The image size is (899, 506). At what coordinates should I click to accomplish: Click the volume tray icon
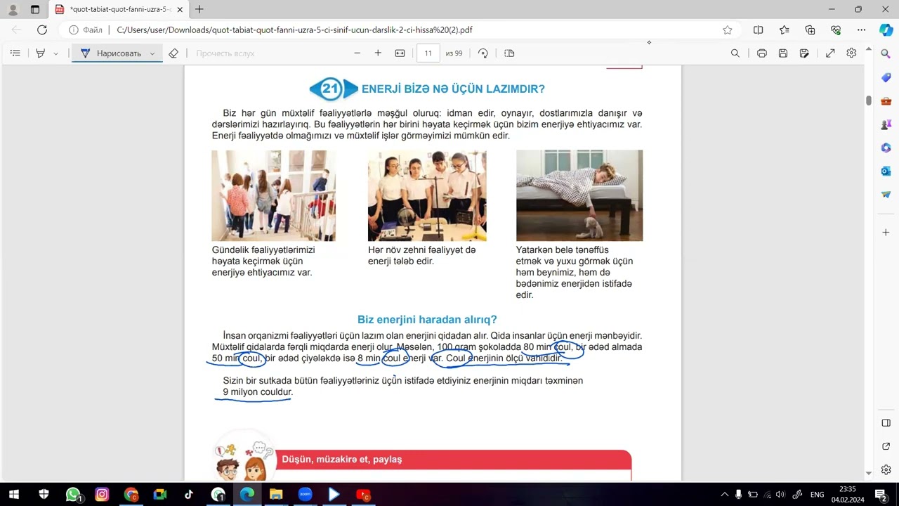[x=780, y=495]
